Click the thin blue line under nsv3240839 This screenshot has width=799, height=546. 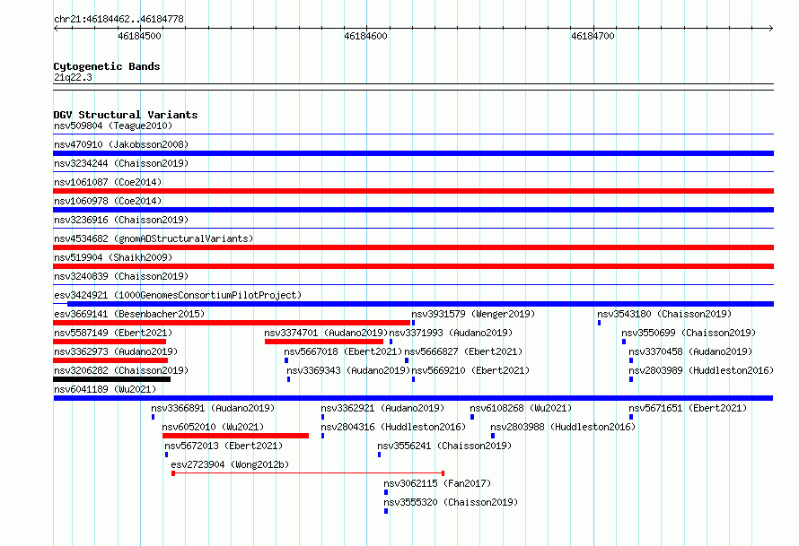click(413, 284)
